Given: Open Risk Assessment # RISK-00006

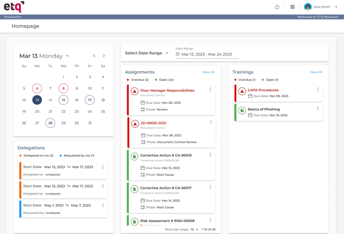Looking at the screenshot, I should coord(167,221).
